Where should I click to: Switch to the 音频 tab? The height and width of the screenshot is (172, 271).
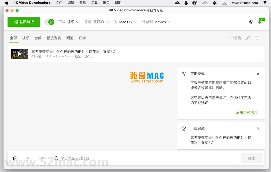pos(38,38)
